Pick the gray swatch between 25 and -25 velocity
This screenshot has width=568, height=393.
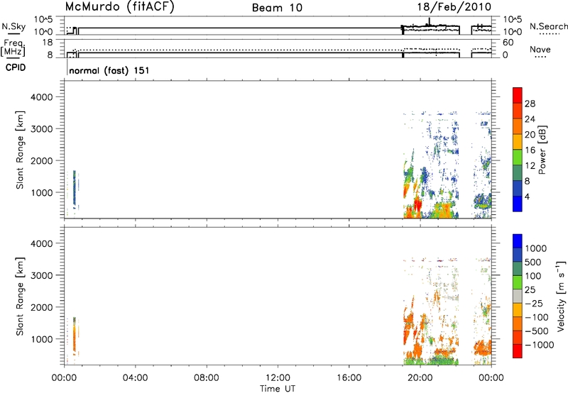pos(518,296)
